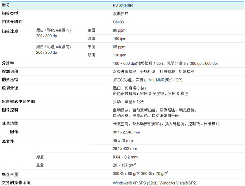Click the 折角检测 detection feature

187,71
